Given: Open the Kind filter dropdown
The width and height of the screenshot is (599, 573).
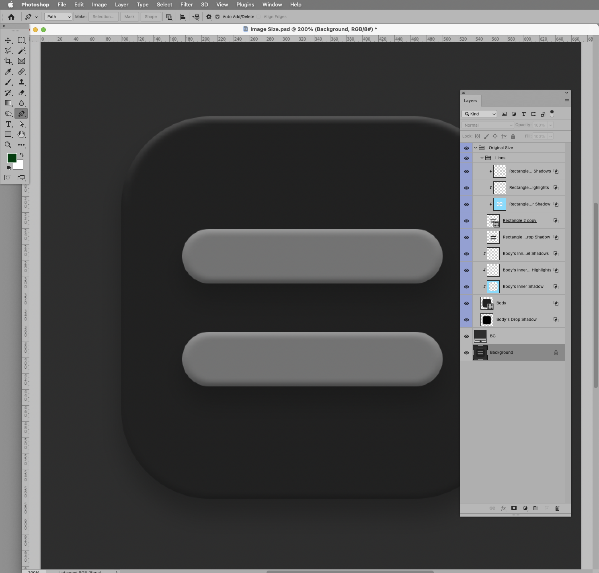Looking at the screenshot, I should [x=479, y=114].
